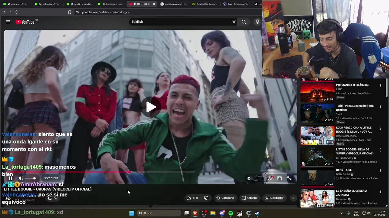Open Steam from the taskbar
The image size is (389, 218).
(x=257, y=213)
